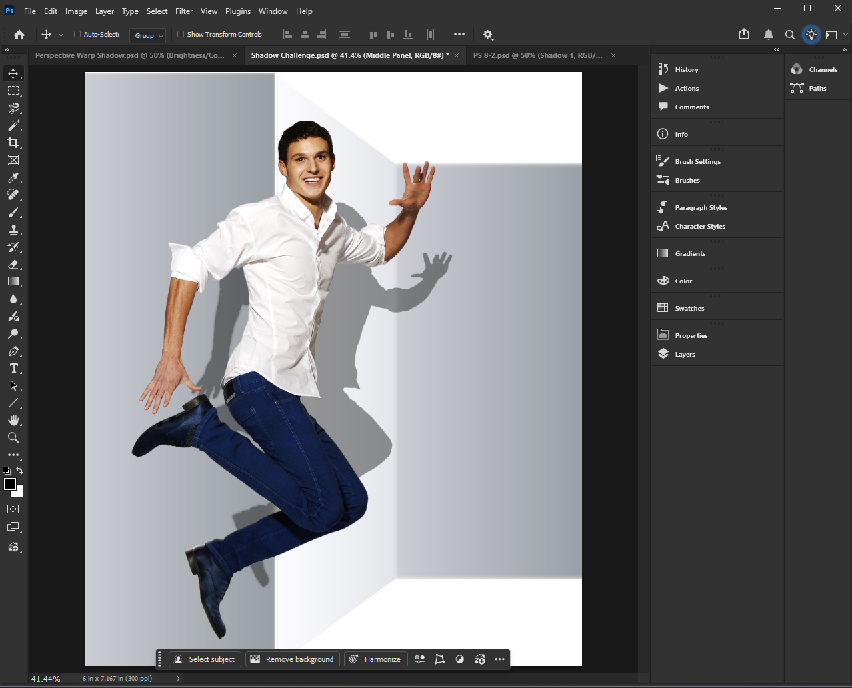Select the Hand tool

click(x=13, y=420)
